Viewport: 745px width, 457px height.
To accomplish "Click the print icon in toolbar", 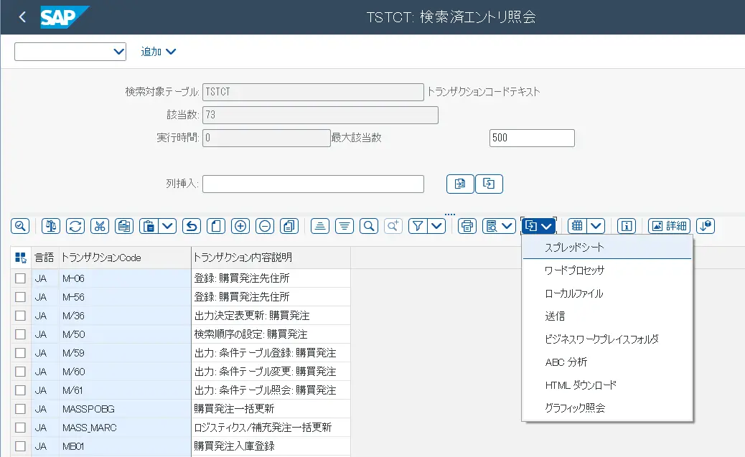I will click(467, 226).
